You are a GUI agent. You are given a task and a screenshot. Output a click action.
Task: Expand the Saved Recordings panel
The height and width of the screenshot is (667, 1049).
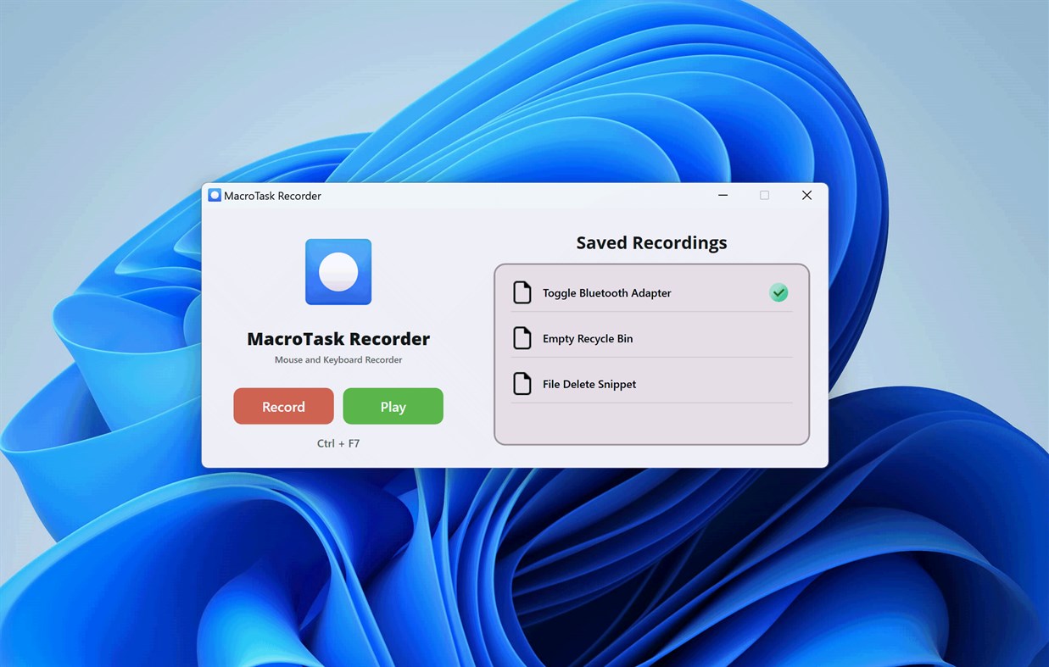click(x=650, y=353)
